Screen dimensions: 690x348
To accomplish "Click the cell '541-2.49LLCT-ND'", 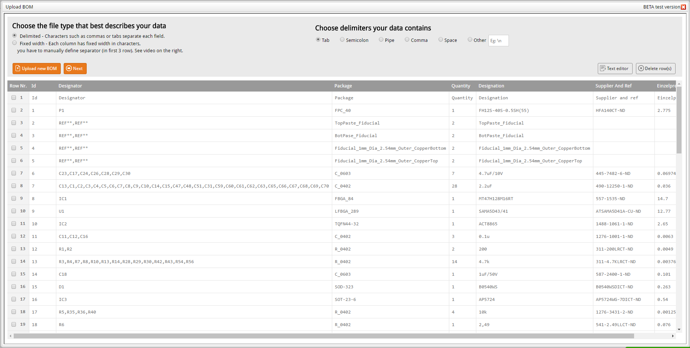I will coord(624,325).
